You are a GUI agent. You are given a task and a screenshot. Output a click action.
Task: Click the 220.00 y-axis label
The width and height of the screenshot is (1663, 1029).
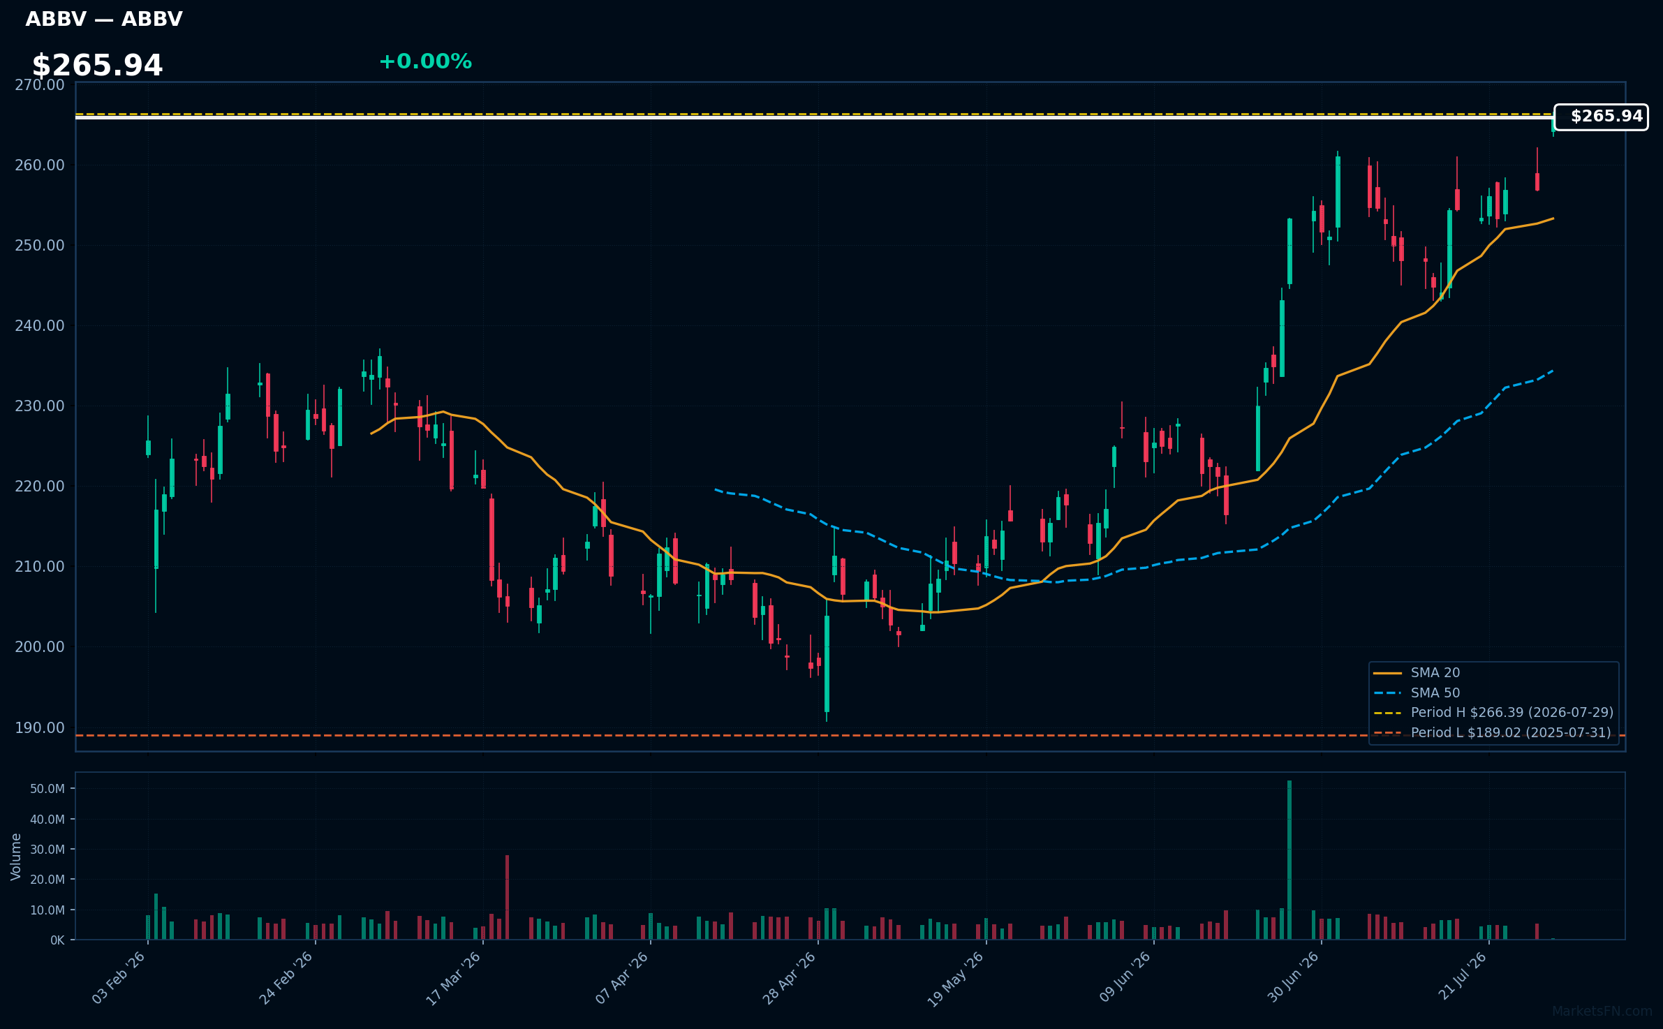pos(40,487)
